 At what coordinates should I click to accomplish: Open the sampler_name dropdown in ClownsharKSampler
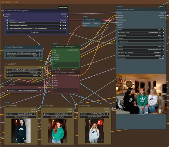tap(141, 32)
